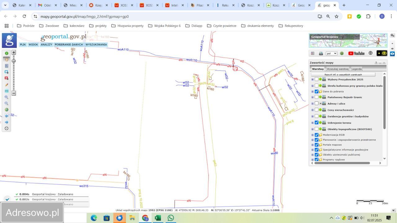
Task: Select the magnifier zoom-in tool
Action: point(7,97)
